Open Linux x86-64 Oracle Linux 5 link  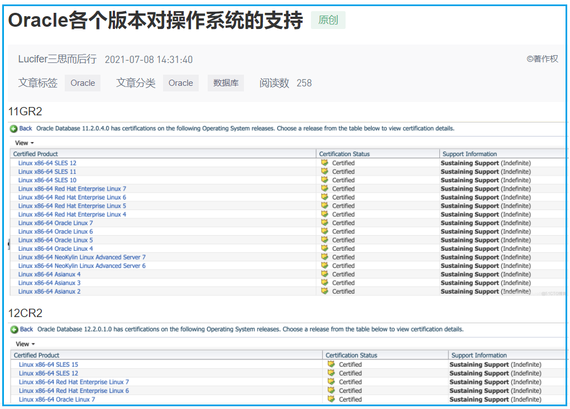pos(56,240)
